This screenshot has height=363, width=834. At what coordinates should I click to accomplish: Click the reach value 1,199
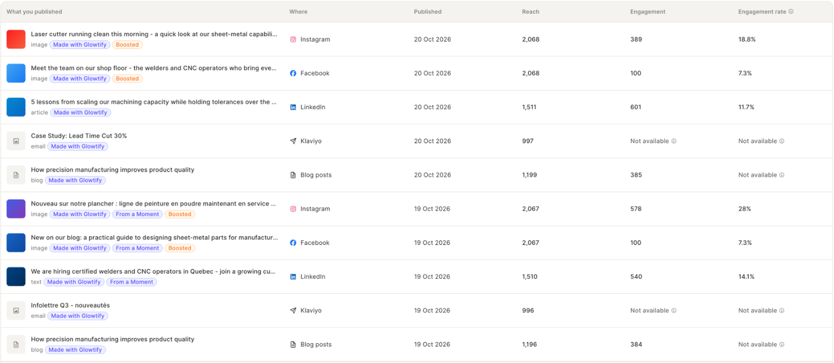pyautogui.click(x=530, y=175)
